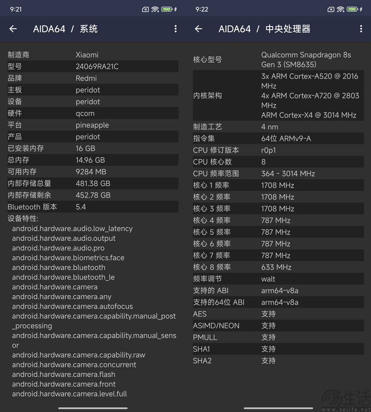
Task: Select android.hardware.biometrics.face entry
Action: [68, 258]
